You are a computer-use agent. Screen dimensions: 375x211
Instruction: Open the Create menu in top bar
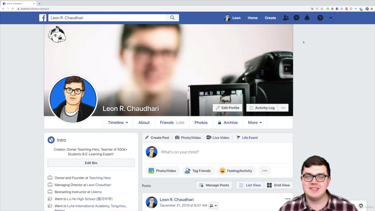(270, 18)
